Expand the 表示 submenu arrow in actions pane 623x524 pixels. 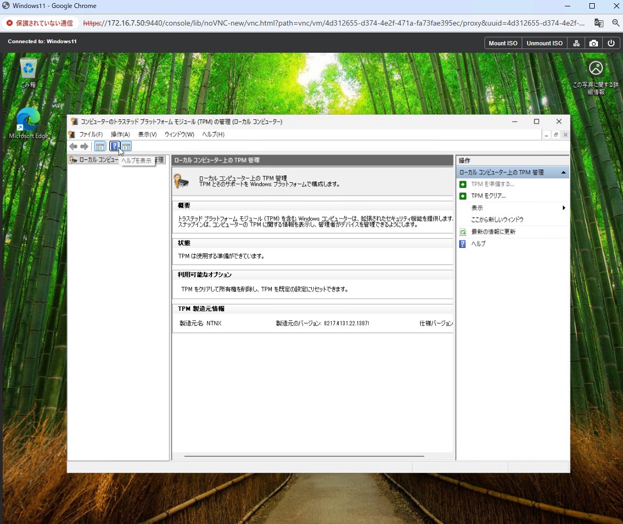point(563,208)
